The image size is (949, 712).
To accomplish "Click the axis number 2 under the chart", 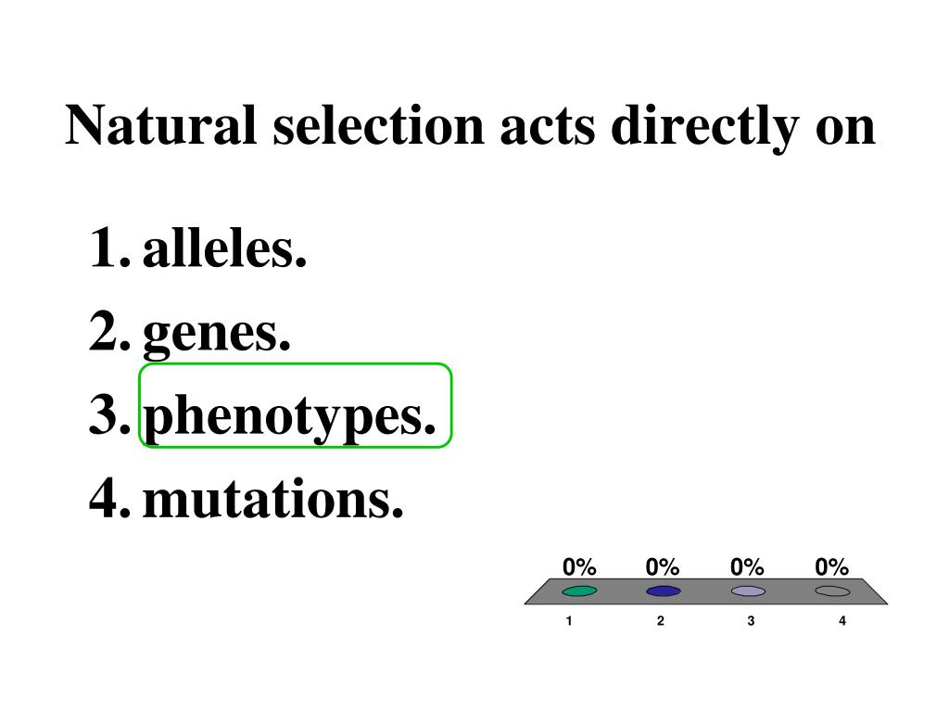I will point(660,620).
